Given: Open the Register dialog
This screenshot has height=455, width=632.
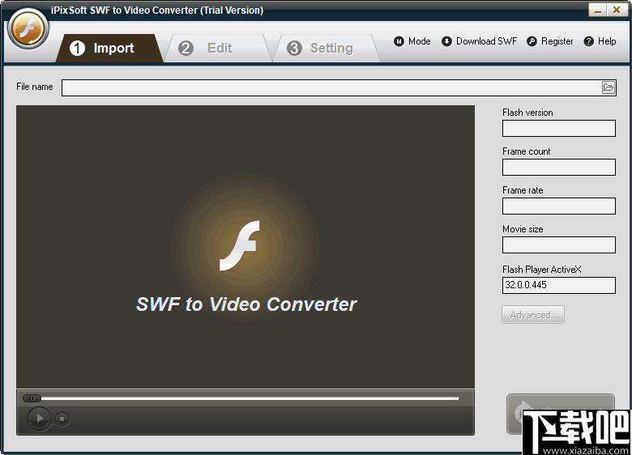Looking at the screenshot, I should (x=550, y=41).
